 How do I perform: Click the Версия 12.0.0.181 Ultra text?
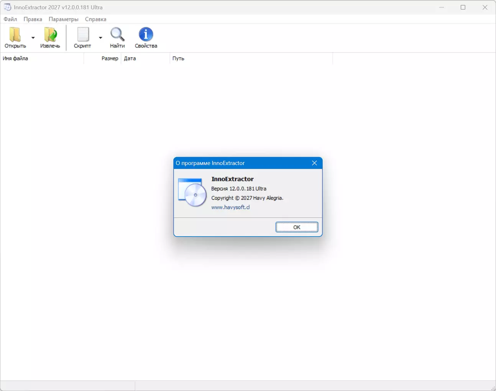pos(239,189)
